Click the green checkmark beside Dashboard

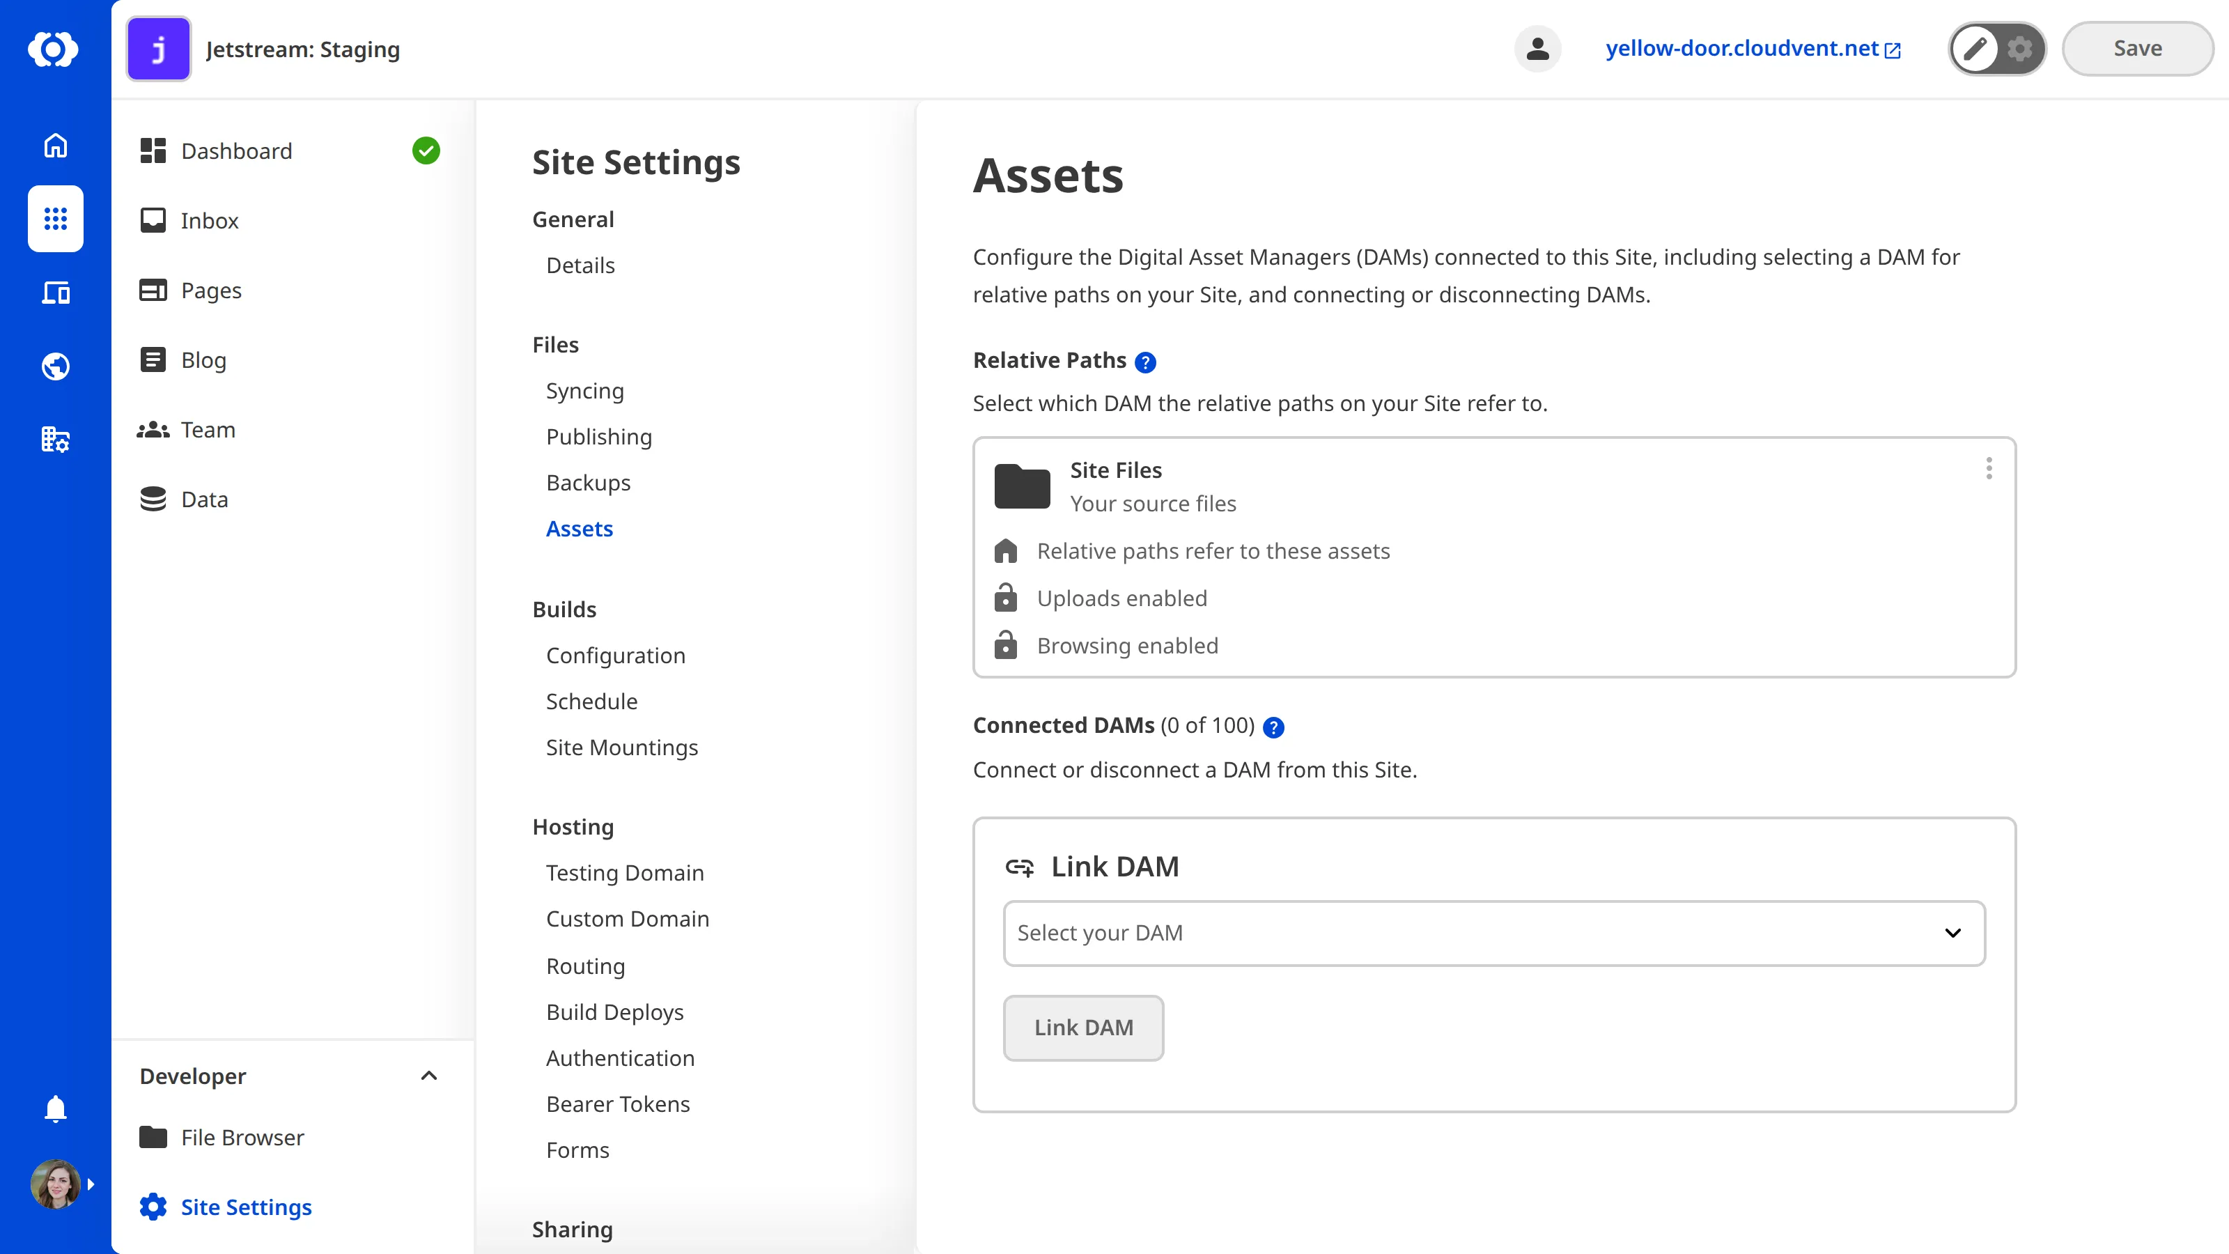[426, 150]
